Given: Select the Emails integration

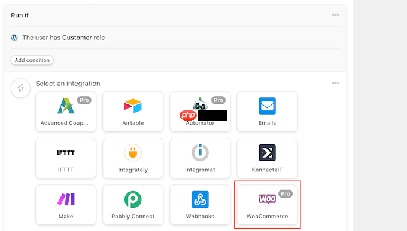Looking at the screenshot, I should pyautogui.click(x=267, y=112).
